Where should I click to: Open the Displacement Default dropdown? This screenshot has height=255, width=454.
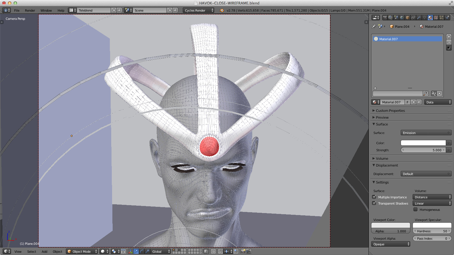426,174
